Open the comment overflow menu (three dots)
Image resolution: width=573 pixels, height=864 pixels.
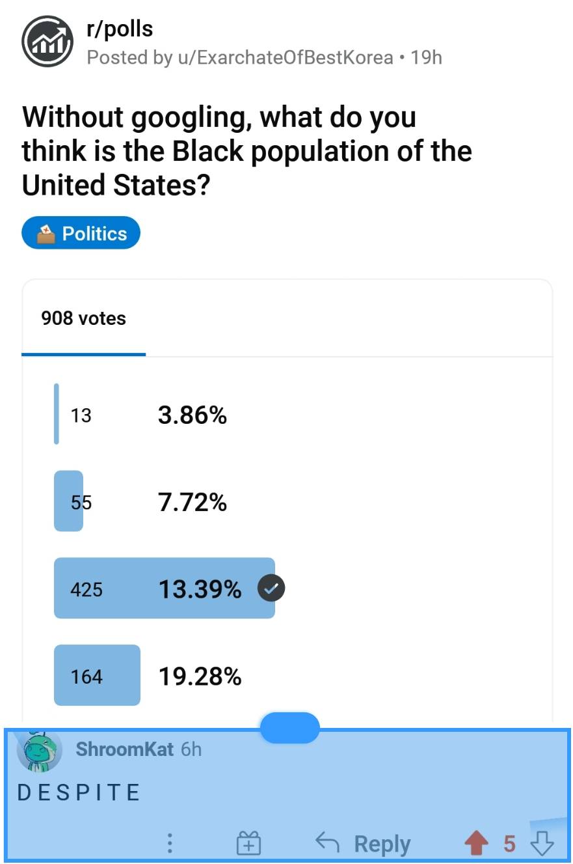pos(170,843)
